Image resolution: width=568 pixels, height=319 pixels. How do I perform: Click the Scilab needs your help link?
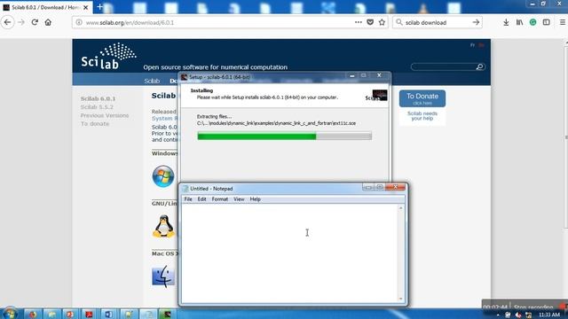pos(422,116)
